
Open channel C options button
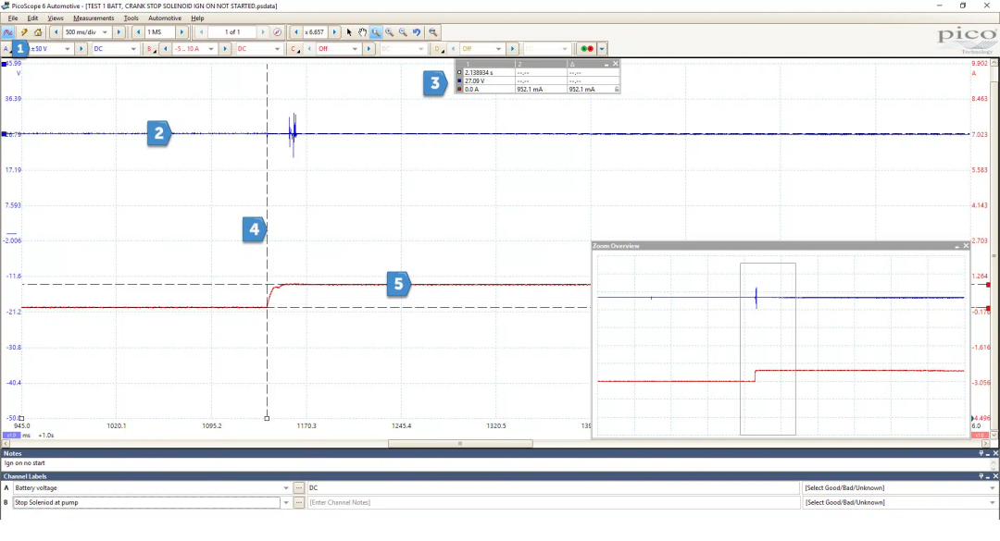click(294, 48)
